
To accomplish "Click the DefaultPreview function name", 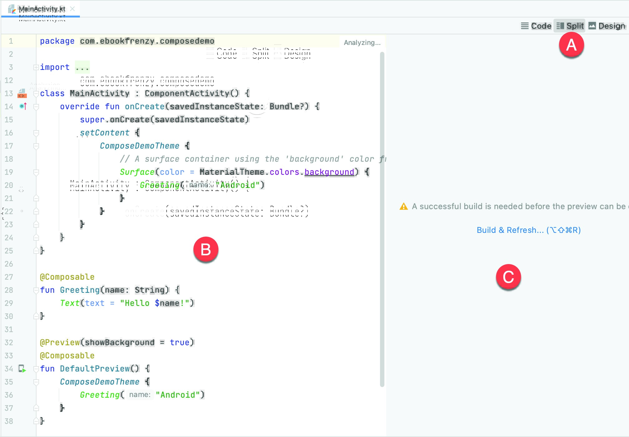I will click(x=95, y=369).
